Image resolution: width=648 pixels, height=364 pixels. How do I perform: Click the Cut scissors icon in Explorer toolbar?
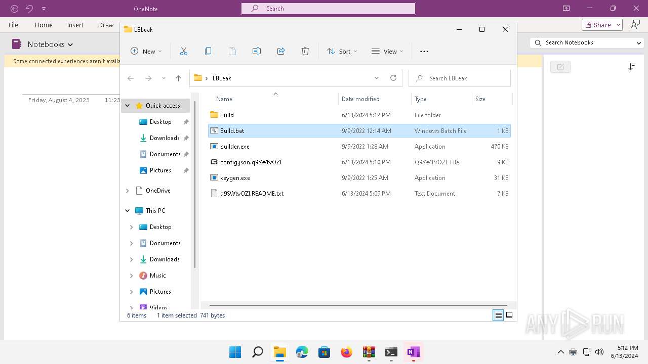click(x=183, y=51)
